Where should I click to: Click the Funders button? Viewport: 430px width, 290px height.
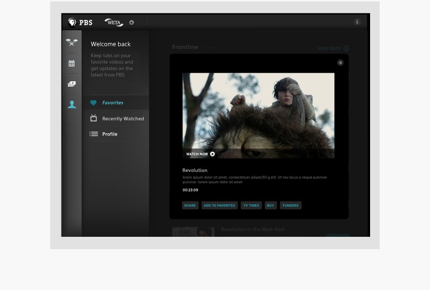291,205
